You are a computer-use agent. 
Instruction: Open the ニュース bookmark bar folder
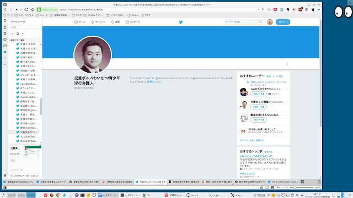tap(42, 15)
